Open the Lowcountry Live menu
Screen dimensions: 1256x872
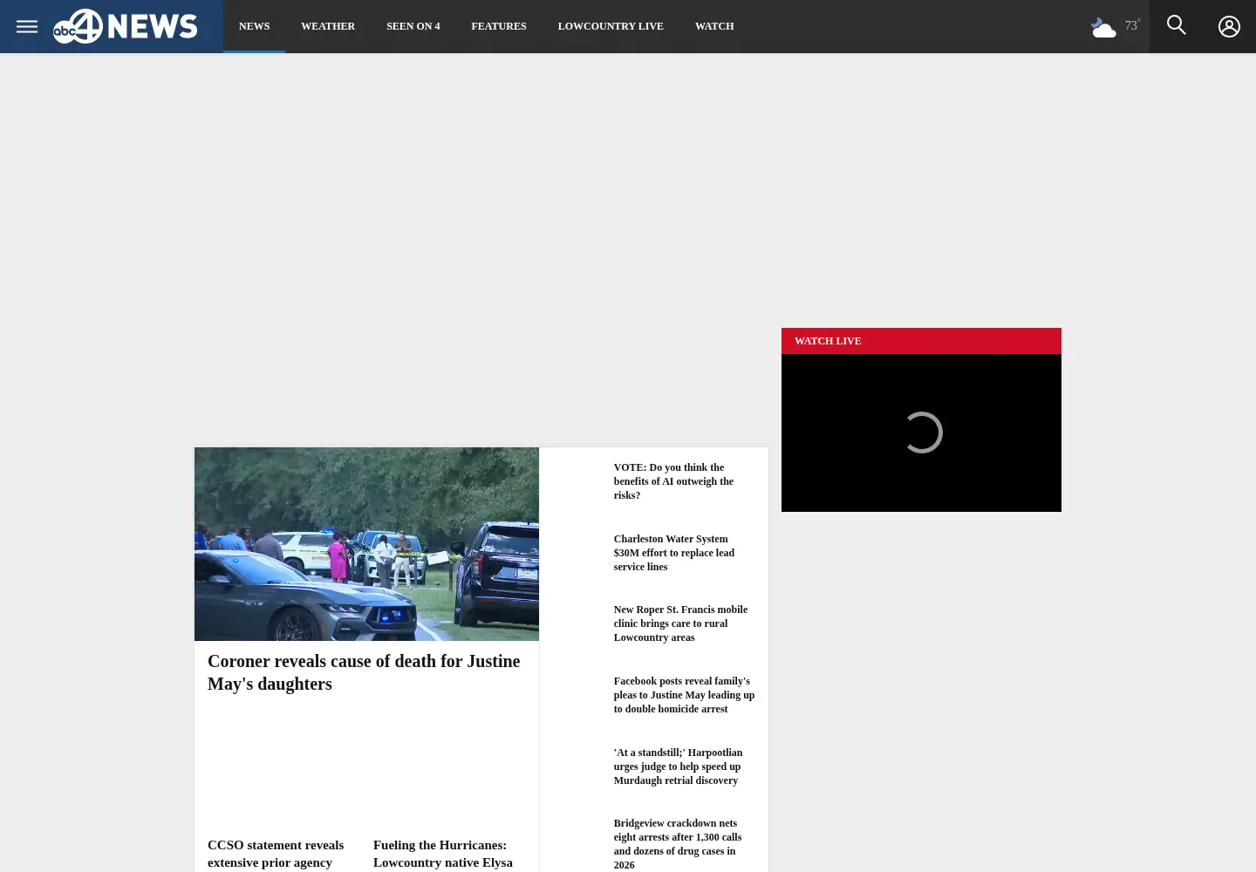point(611,26)
